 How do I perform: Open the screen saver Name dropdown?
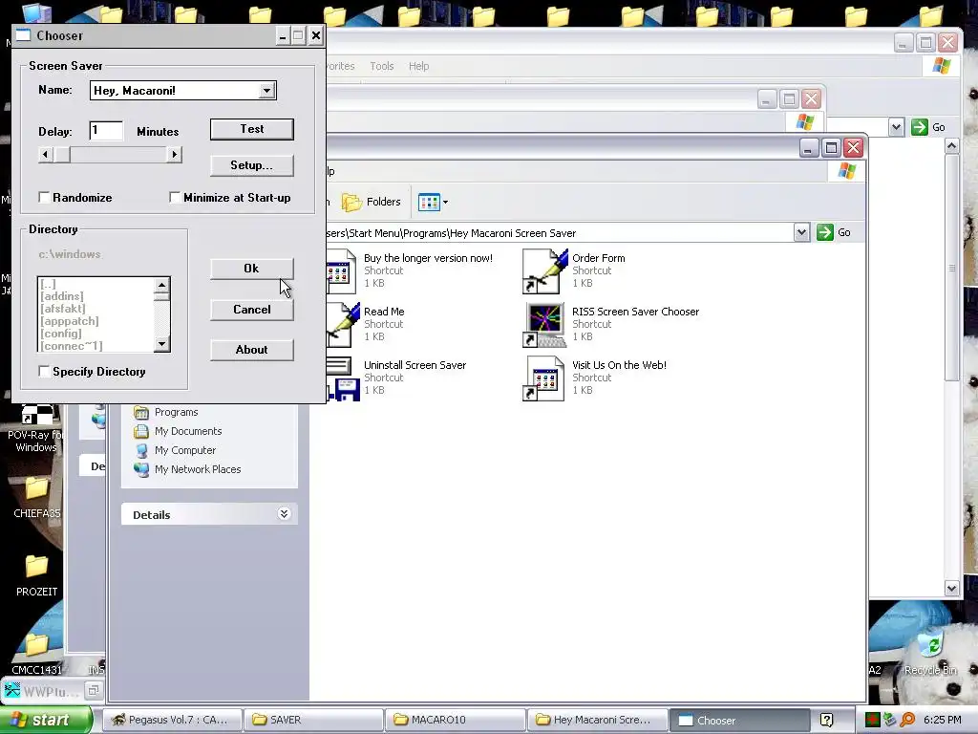click(267, 91)
